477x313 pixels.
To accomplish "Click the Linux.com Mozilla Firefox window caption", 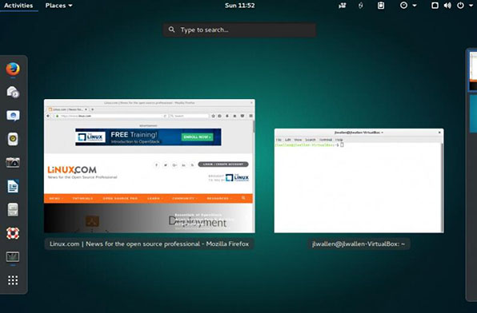I will [x=149, y=244].
